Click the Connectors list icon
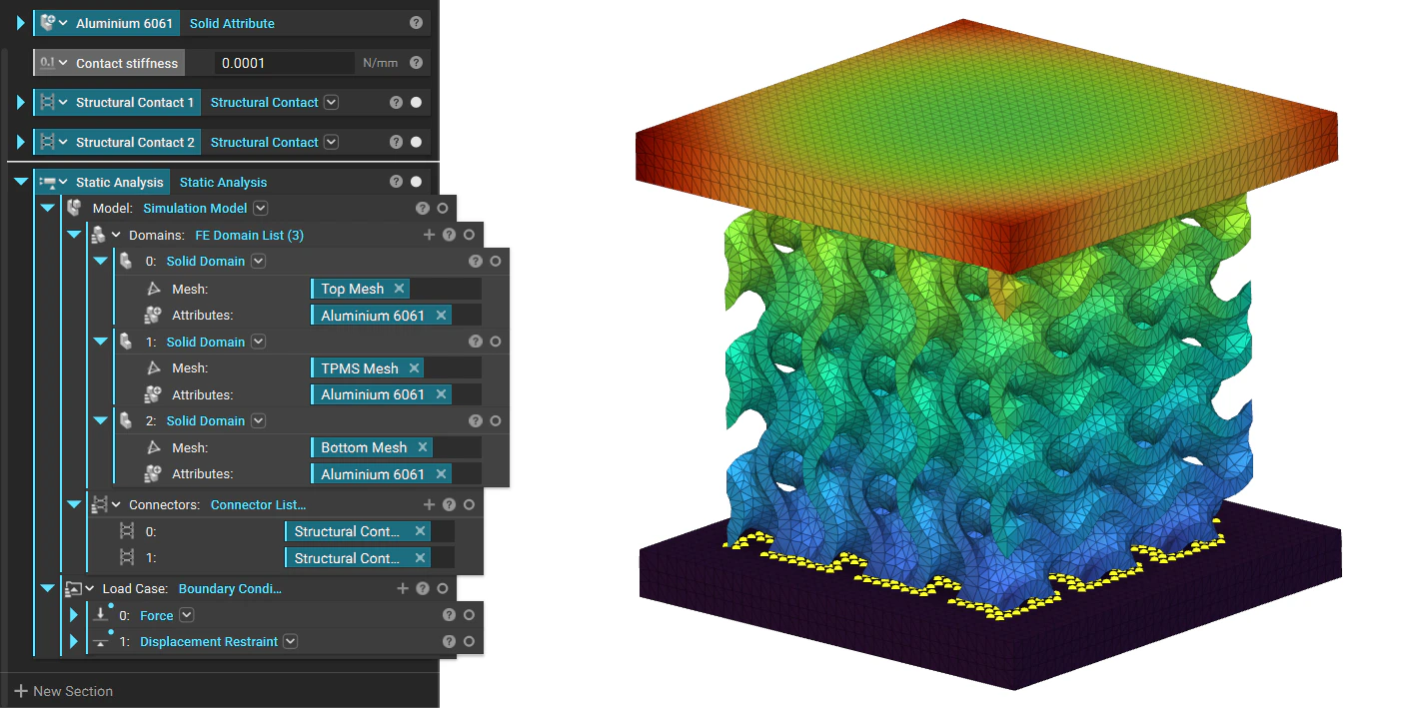Viewport: 1413px width, 708px height. coord(99,505)
